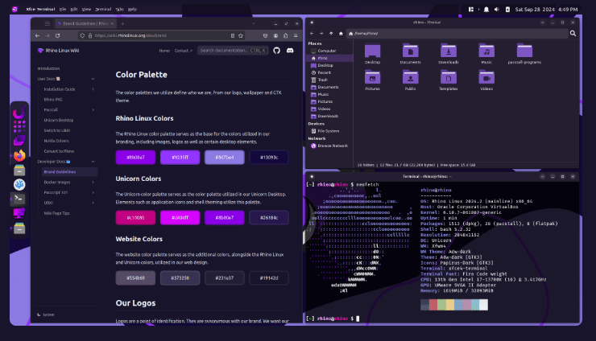The image size is (596, 341).
Task: Open the Terminal menu in top panel
Action: coord(103,9)
